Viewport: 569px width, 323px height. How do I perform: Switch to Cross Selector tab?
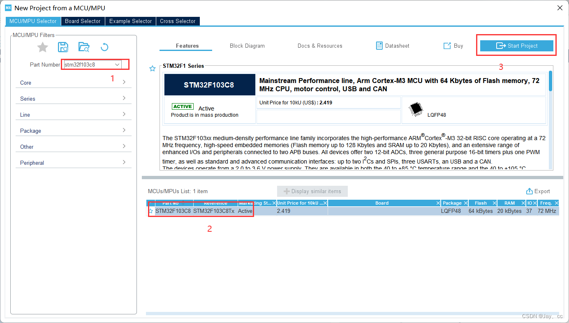coord(178,21)
